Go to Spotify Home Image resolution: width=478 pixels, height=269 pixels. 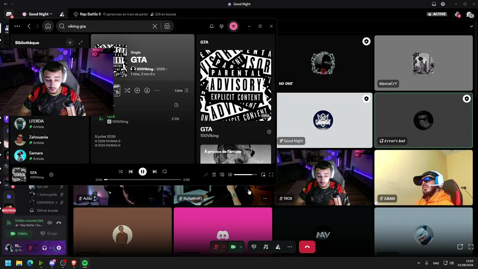click(x=48, y=26)
